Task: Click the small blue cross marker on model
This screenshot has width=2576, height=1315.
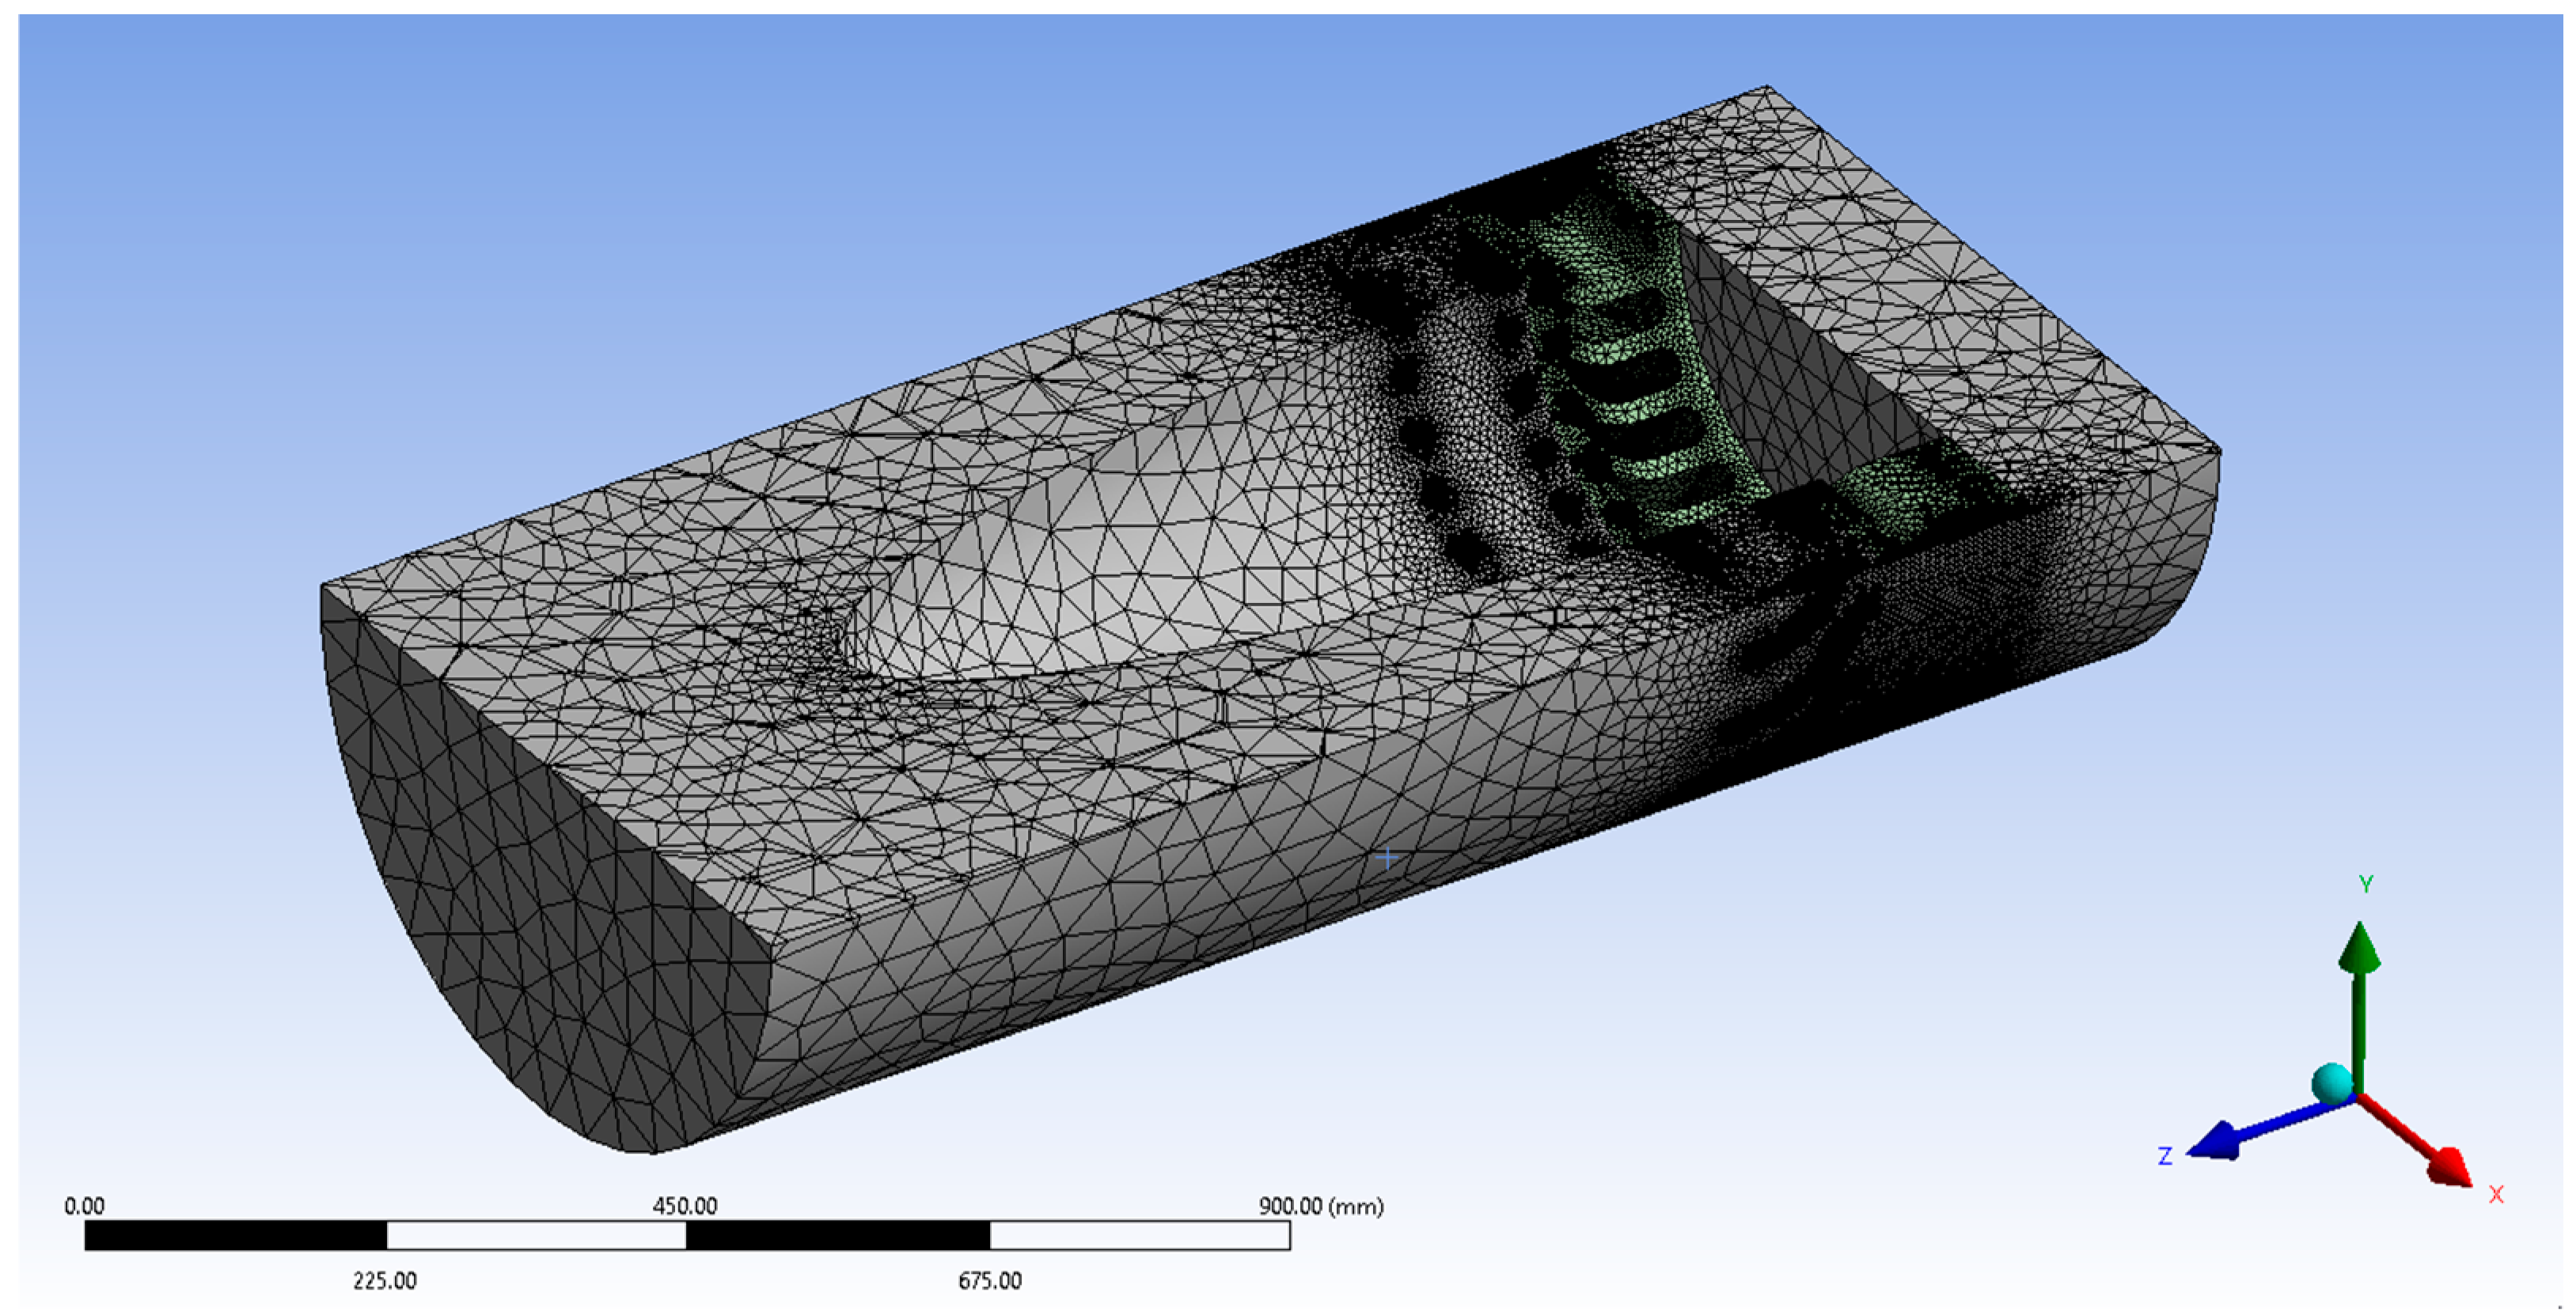Action: [1386, 857]
